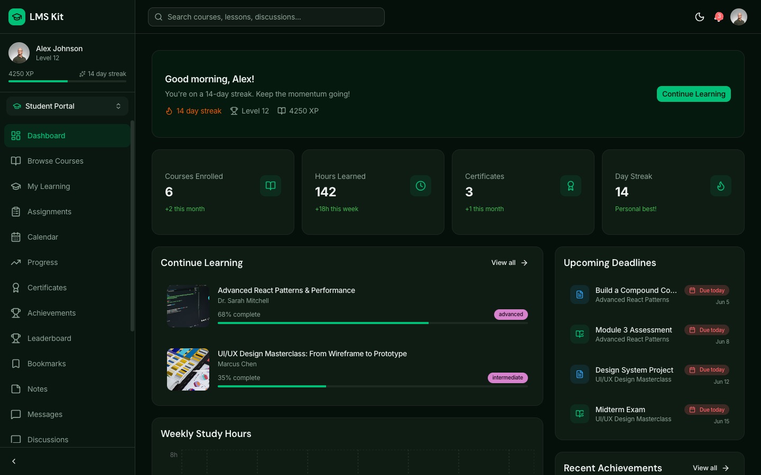View the Leaderboard page
The width and height of the screenshot is (761, 475).
pos(67,338)
